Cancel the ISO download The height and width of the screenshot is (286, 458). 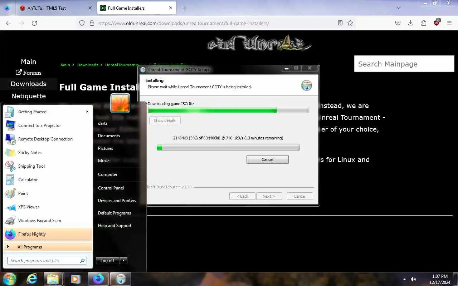pyautogui.click(x=267, y=159)
